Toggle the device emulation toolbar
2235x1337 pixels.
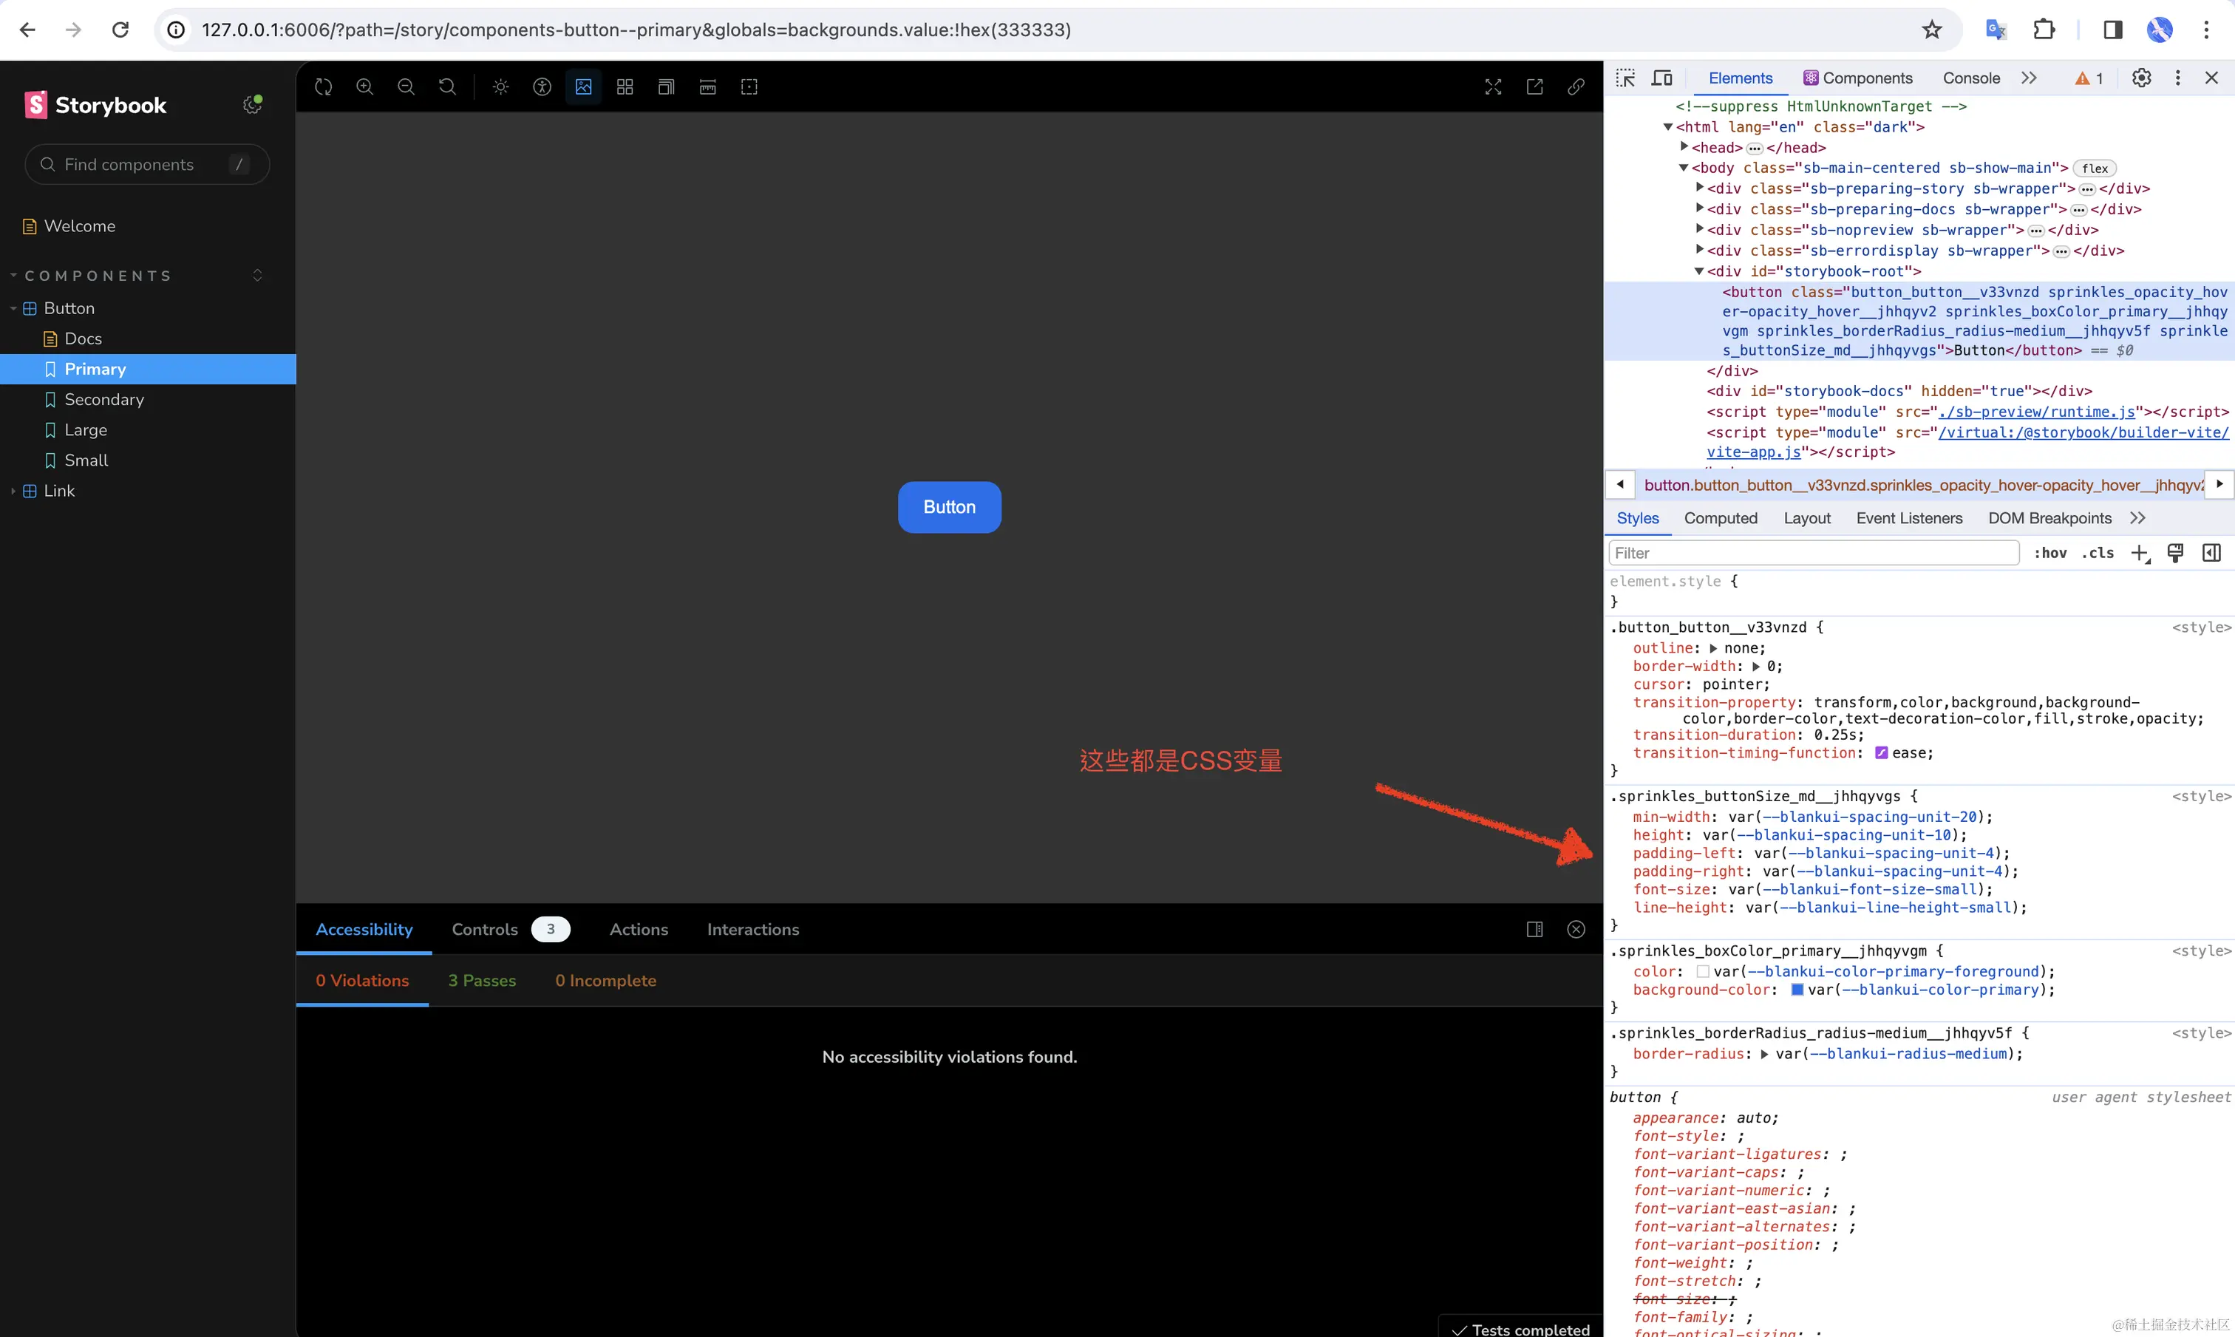[x=1662, y=78]
